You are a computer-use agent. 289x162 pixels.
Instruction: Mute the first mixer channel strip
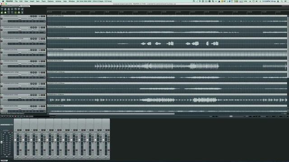[18, 130]
